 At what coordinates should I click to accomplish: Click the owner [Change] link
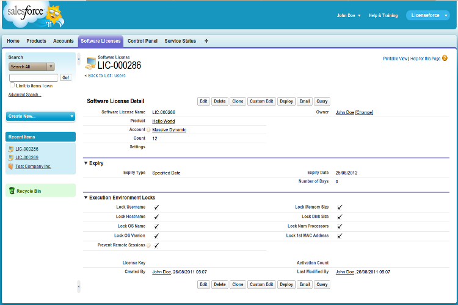(364, 112)
